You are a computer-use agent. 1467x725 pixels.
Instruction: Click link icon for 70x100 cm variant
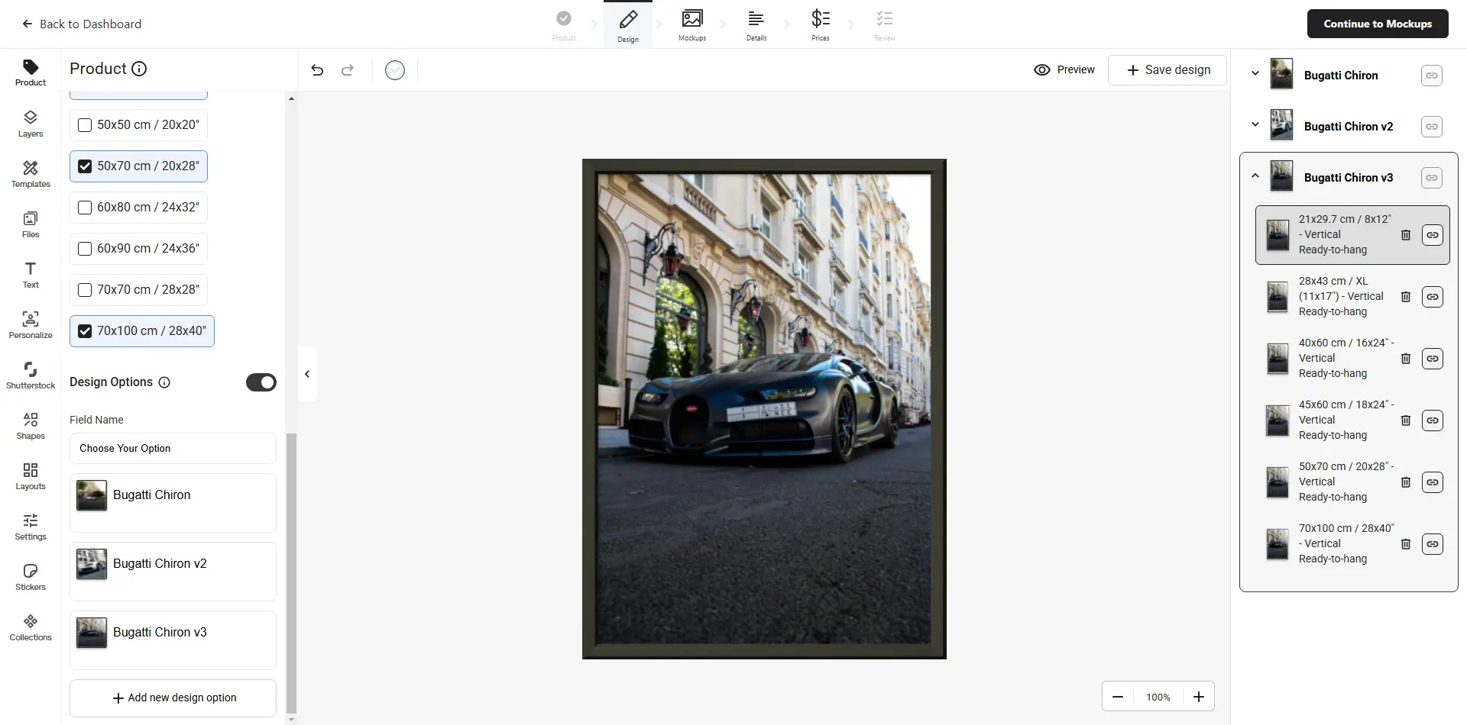point(1432,544)
